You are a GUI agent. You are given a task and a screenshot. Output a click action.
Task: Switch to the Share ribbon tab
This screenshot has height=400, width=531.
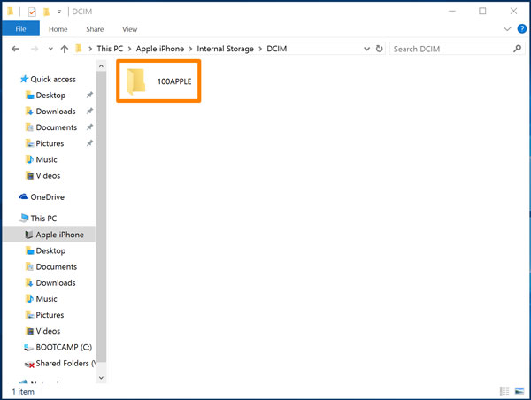click(95, 29)
